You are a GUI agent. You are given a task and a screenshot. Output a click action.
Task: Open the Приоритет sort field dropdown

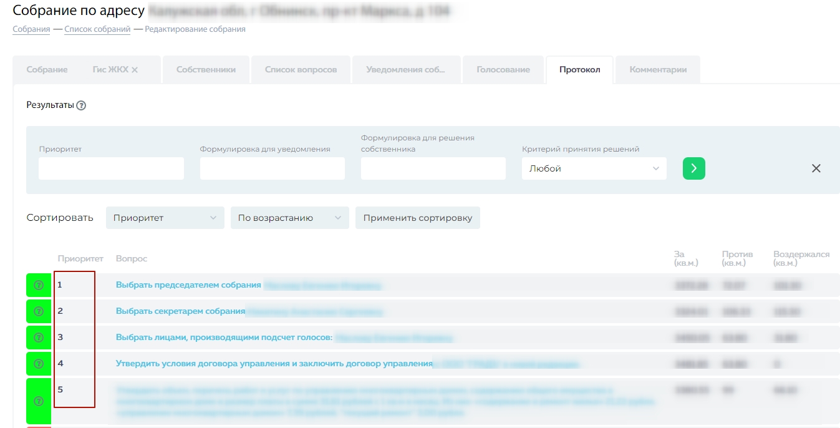(x=165, y=218)
